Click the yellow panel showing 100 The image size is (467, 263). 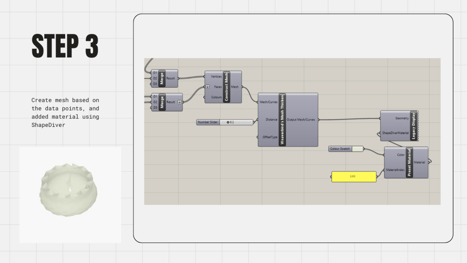pyautogui.click(x=353, y=176)
